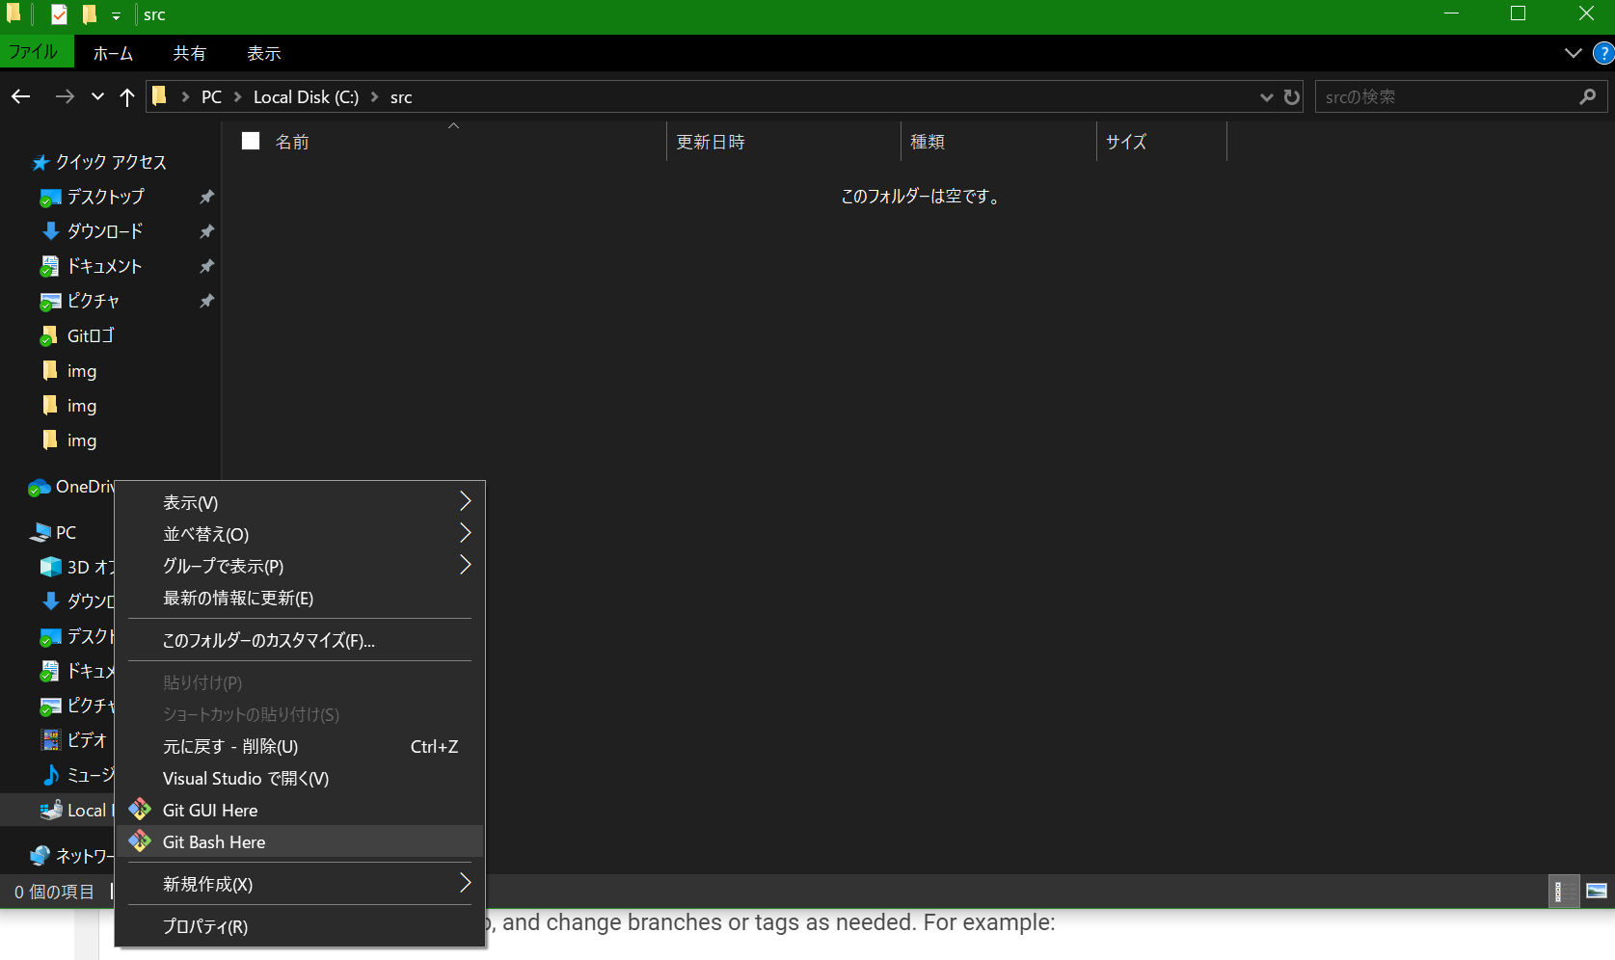This screenshot has height=960, width=1615.
Task: Click the New Folder quick access icon
Action: [89, 14]
